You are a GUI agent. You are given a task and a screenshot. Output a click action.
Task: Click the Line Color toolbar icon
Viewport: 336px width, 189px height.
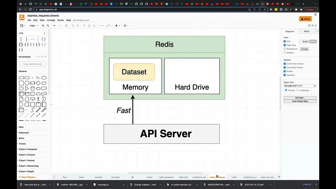[x=89, y=25]
